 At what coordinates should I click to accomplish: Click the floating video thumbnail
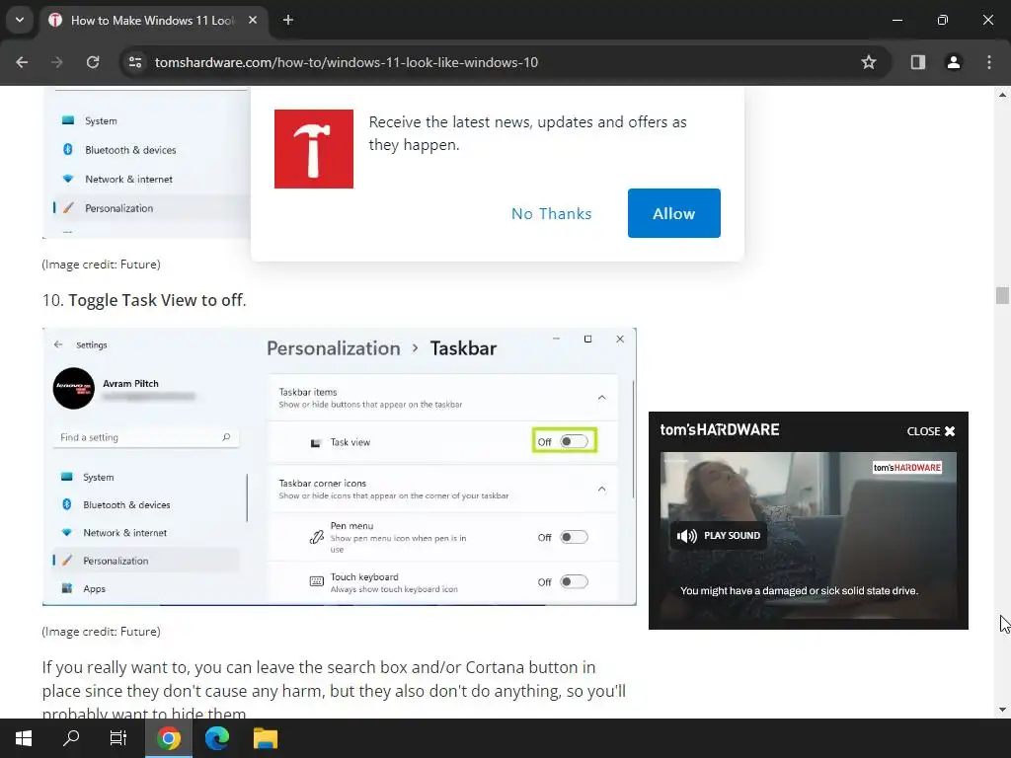[809, 536]
